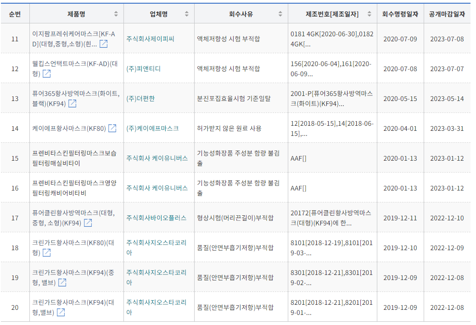476x325 pixels.
Task: Open external link icon for 퓨어클린황사방역마스크
Action: coord(88,223)
